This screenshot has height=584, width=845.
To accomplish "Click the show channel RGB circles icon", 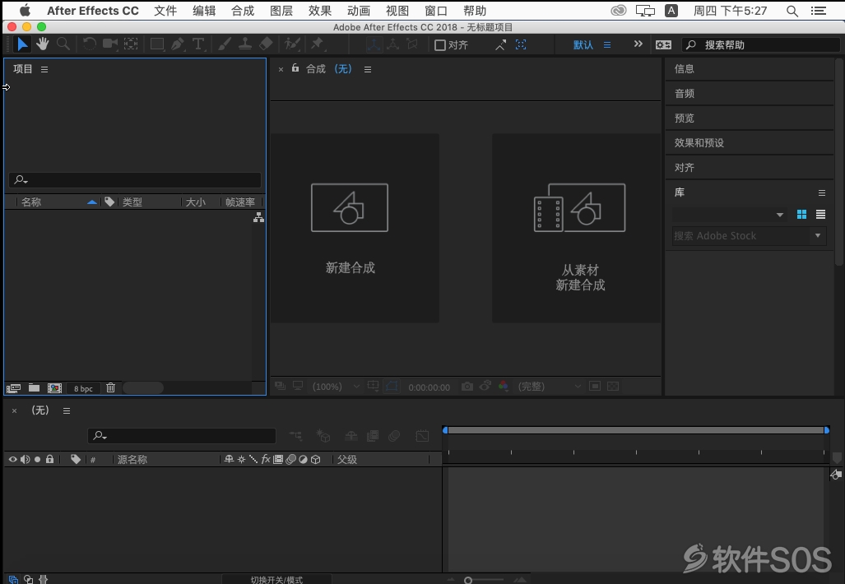I will pos(503,386).
